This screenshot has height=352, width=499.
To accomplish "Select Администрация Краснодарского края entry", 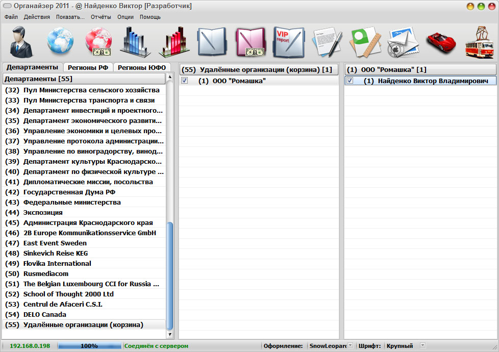I will tap(88, 223).
